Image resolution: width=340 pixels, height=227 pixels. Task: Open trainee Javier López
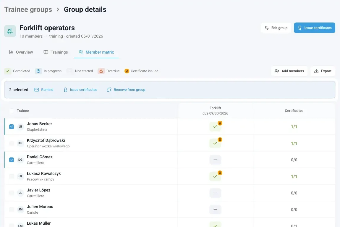tap(39, 190)
